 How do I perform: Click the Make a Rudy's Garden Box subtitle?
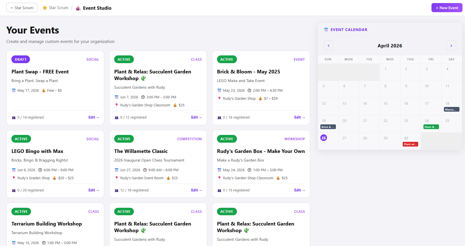click(241, 160)
